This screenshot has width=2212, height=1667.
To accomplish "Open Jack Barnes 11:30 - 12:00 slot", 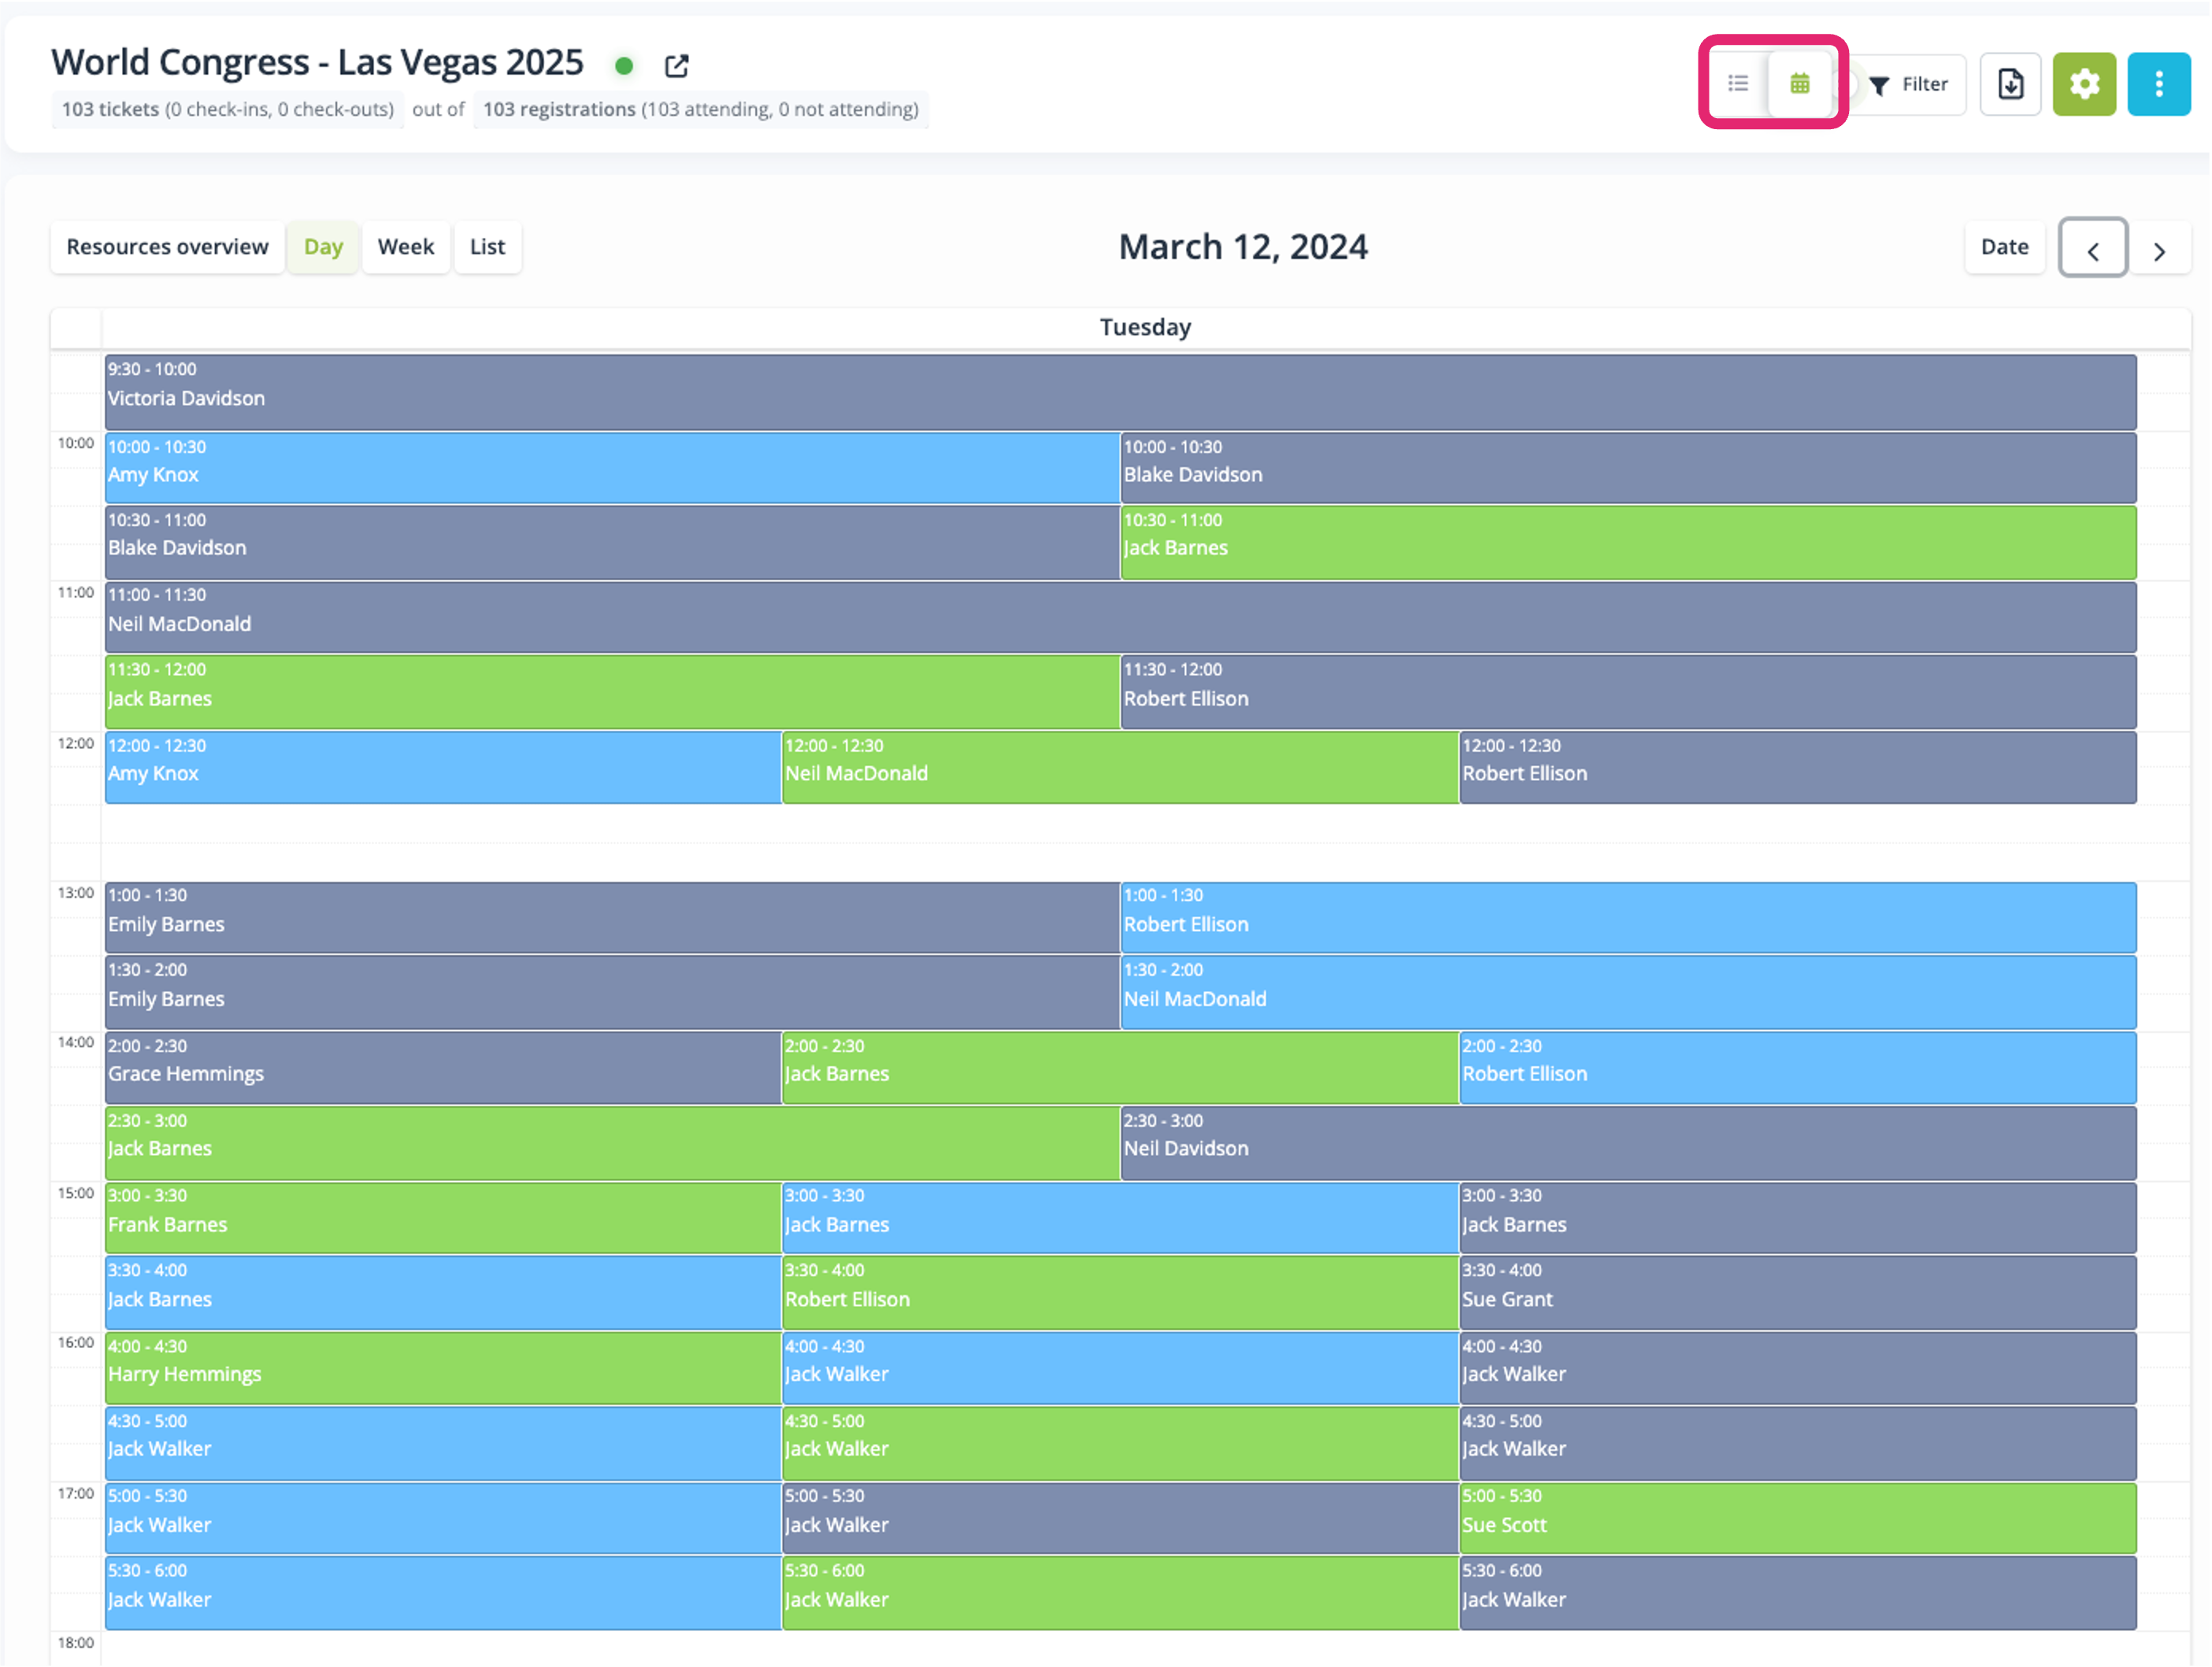I will coord(612,692).
